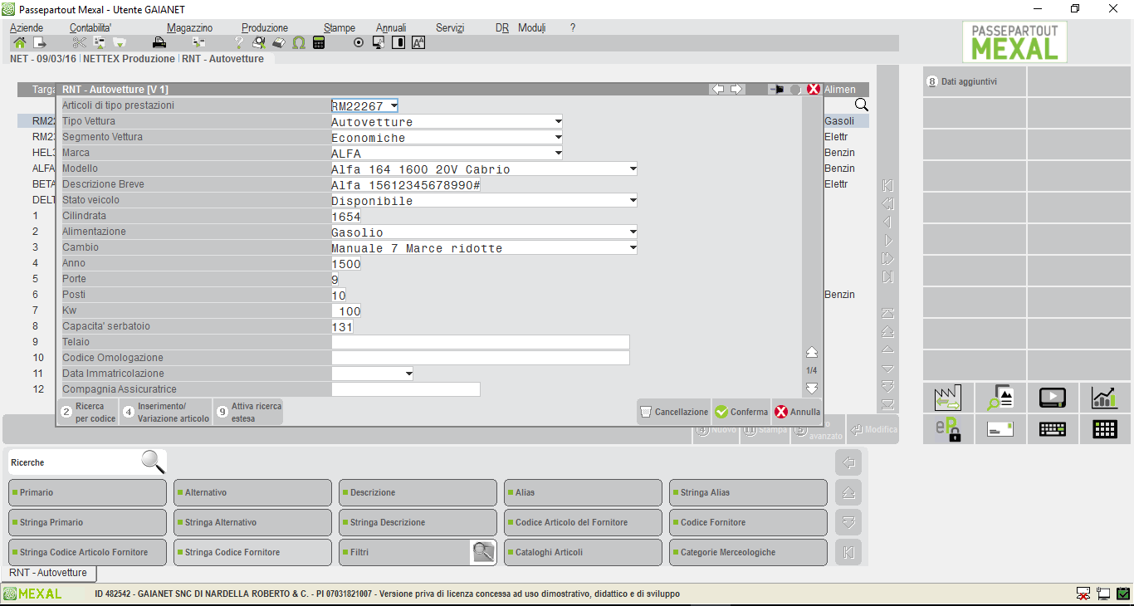This screenshot has width=1134, height=606.
Task: Click the keyboard icon in right panel
Action: [x=1053, y=429]
